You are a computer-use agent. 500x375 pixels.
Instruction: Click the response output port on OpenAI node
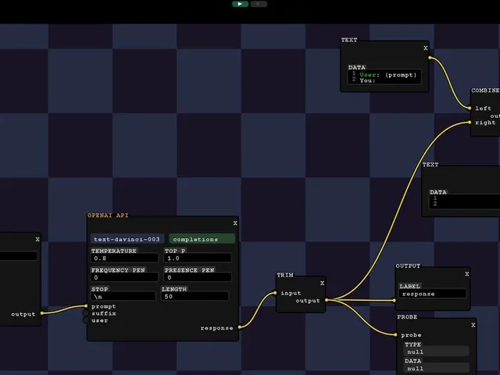coord(240,327)
